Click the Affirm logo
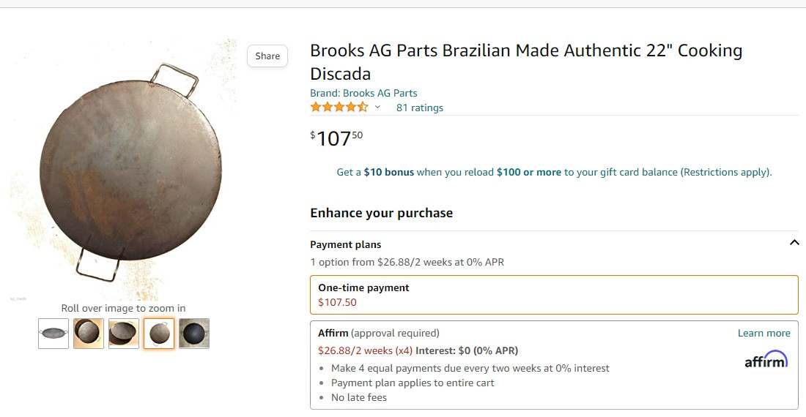Image resolution: width=806 pixels, height=417 pixels. click(766, 360)
